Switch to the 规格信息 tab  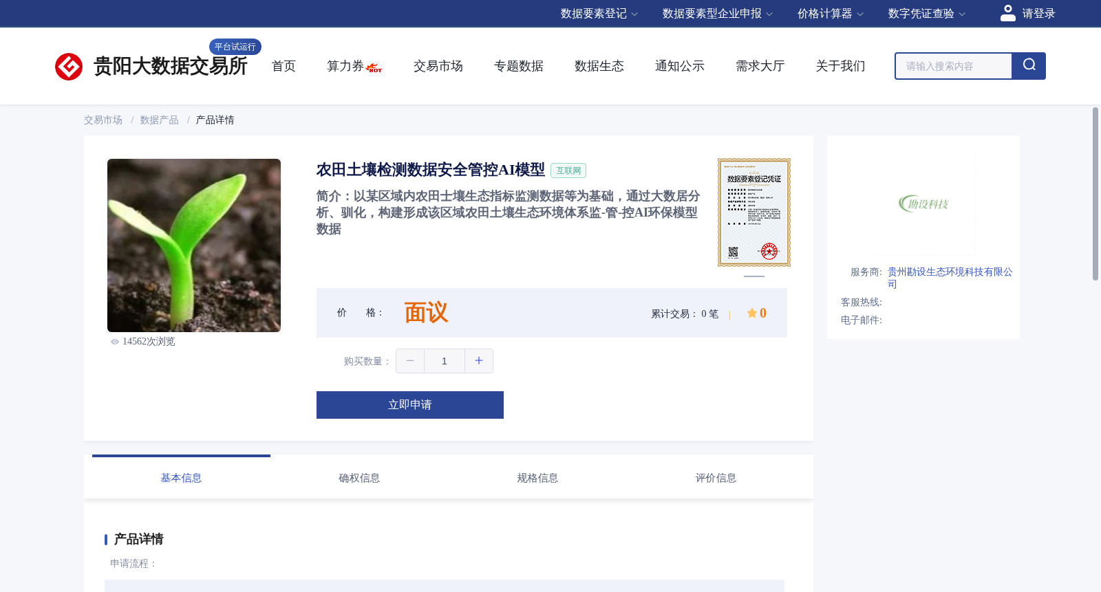coord(537,478)
